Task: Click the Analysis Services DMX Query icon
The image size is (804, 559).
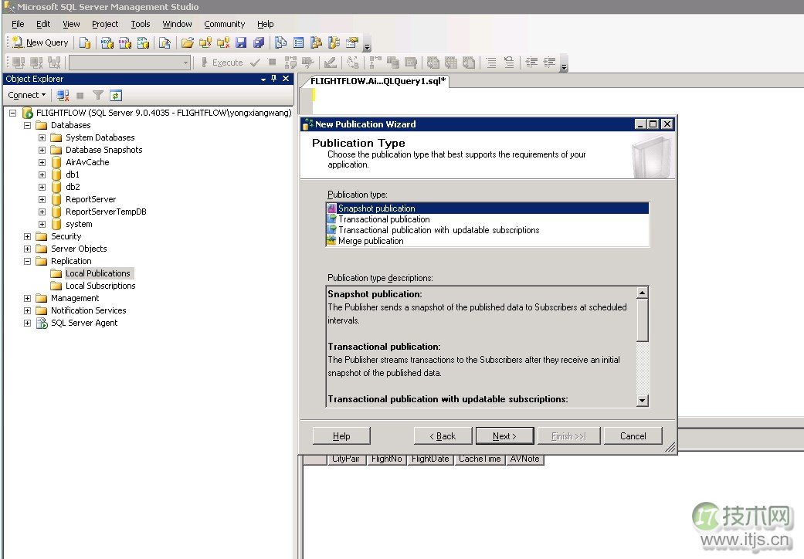Action: click(125, 42)
